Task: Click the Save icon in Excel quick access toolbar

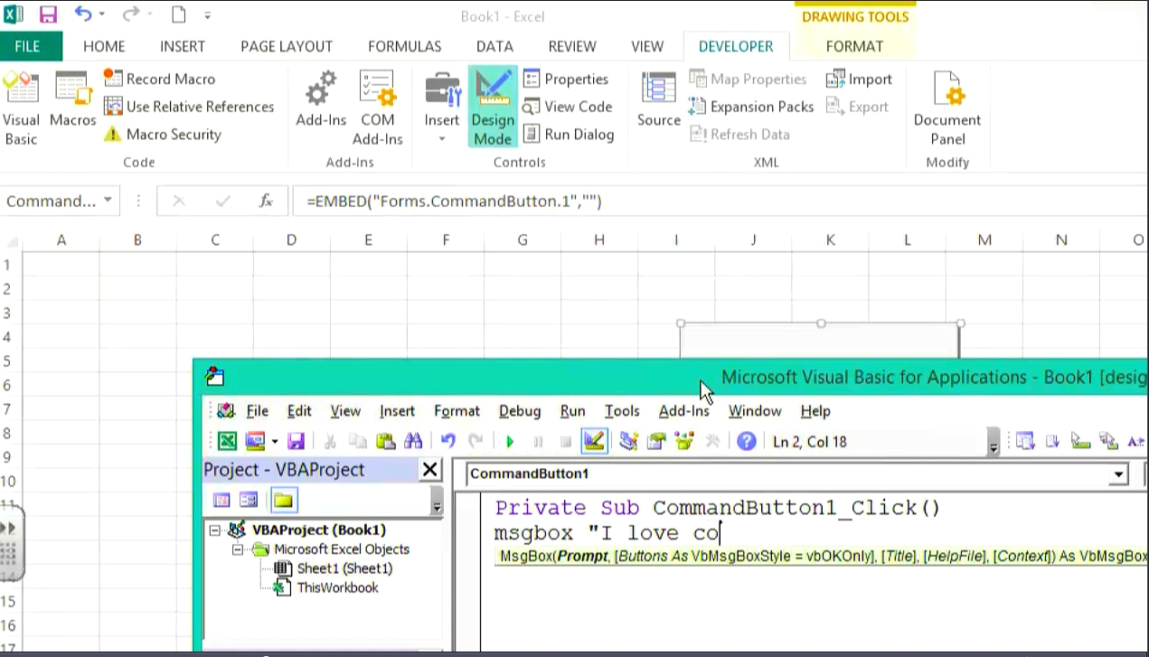Action: click(x=48, y=14)
